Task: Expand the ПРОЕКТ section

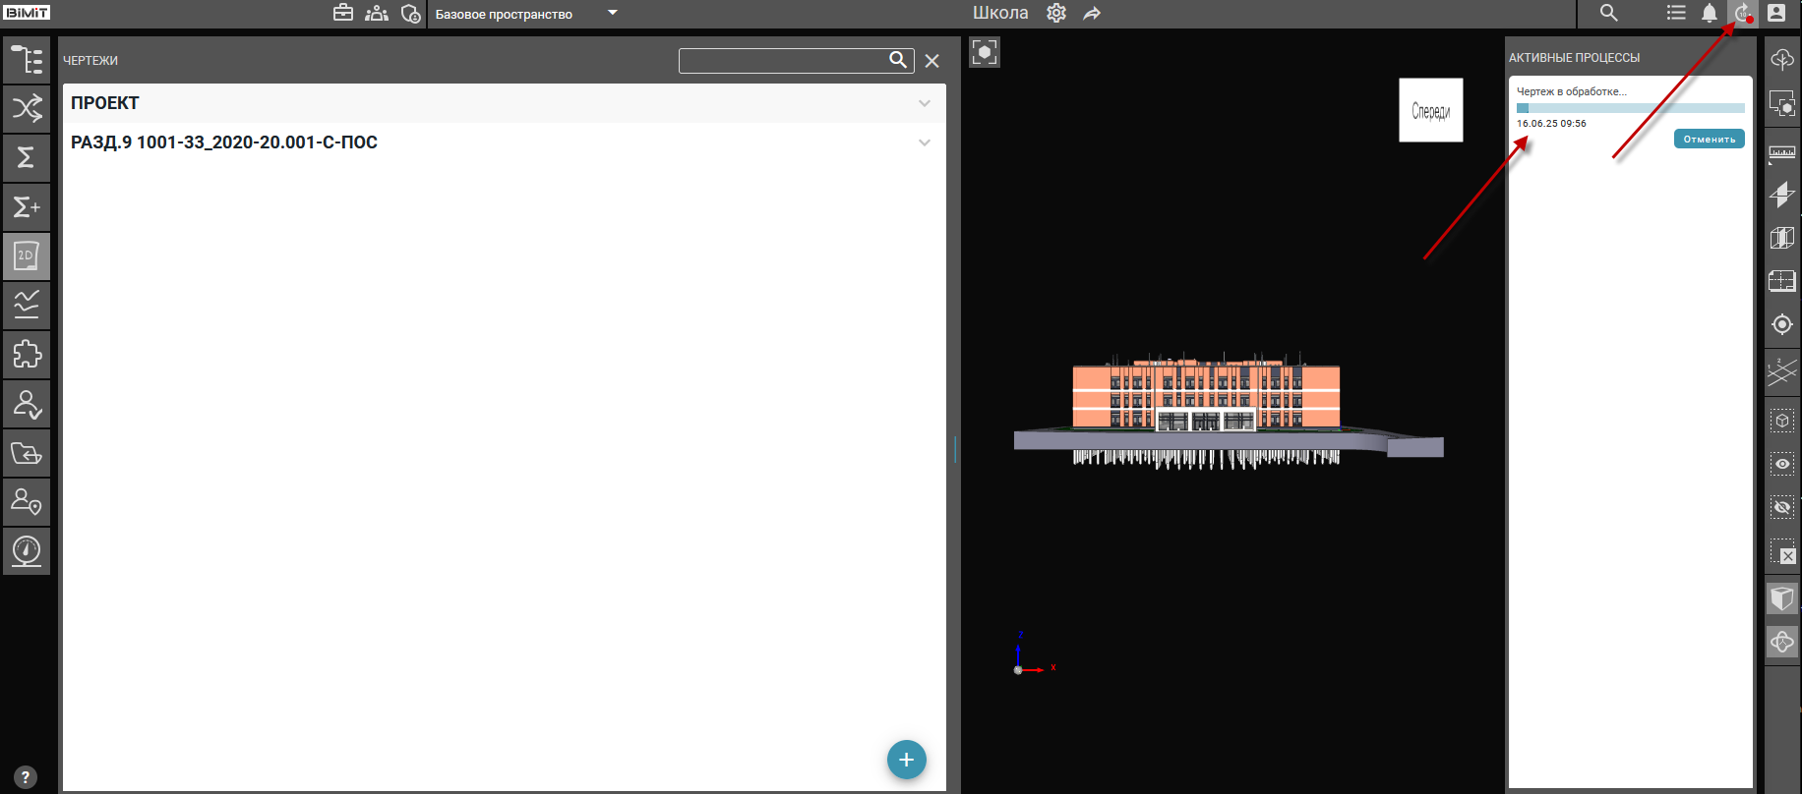Action: (x=924, y=103)
